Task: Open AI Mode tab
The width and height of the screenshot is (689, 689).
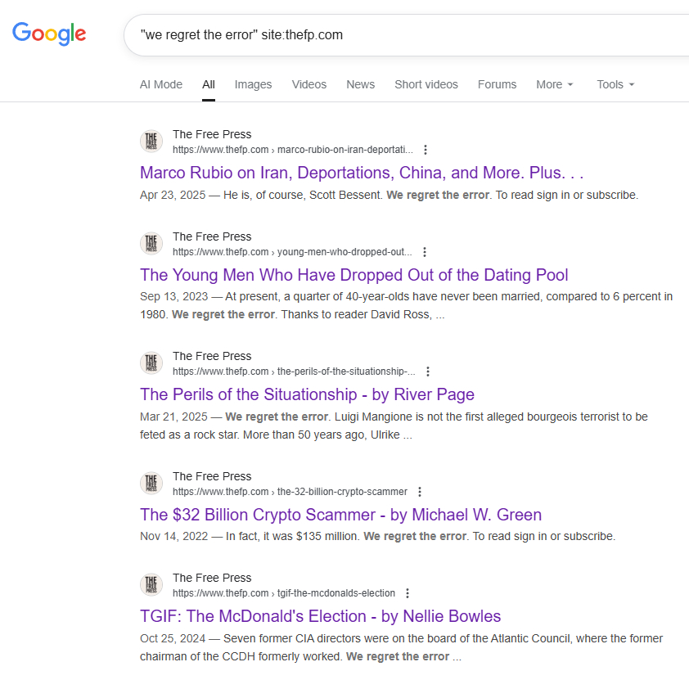Action: click(161, 84)
